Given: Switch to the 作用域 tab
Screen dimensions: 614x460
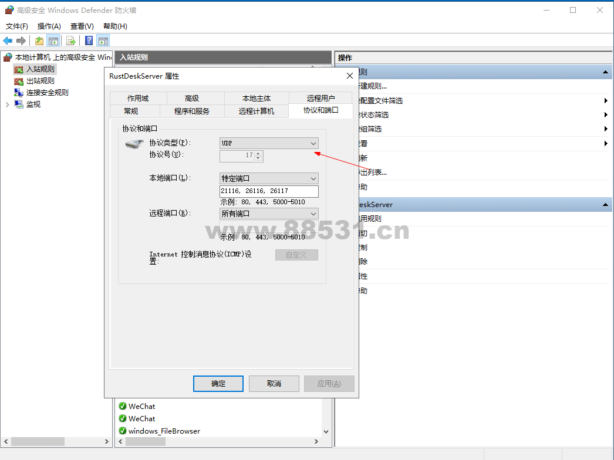Looking at the screenshot, I should pos(138,98).
